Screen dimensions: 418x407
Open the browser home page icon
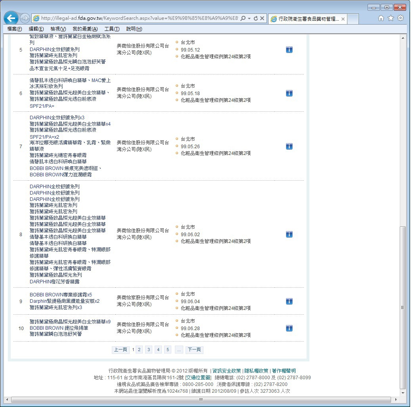pos(381,18)
